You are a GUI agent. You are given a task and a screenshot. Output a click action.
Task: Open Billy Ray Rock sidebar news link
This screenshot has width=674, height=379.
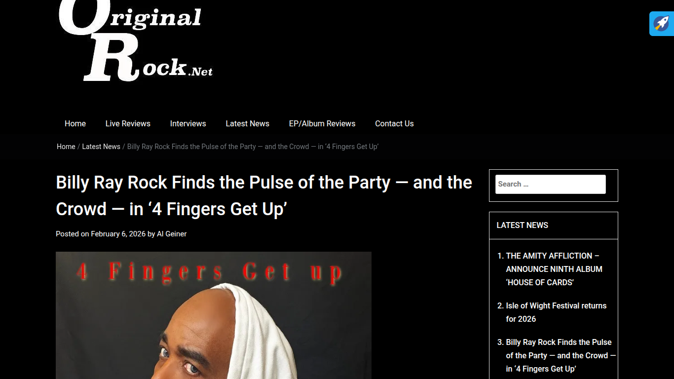coord(561,355)
